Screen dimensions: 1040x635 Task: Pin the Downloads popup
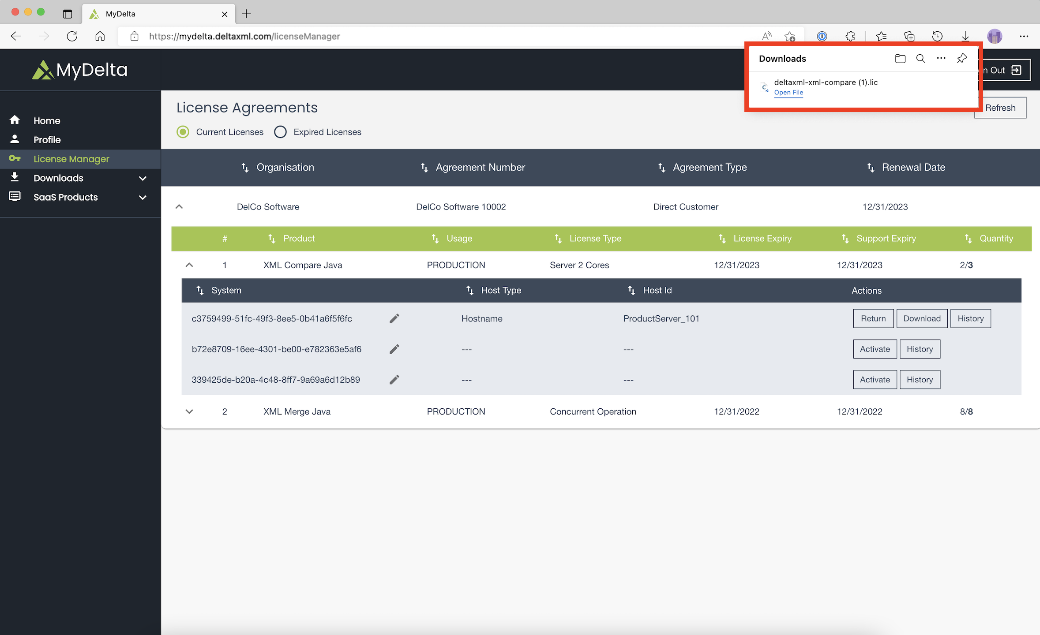(962, 59)
